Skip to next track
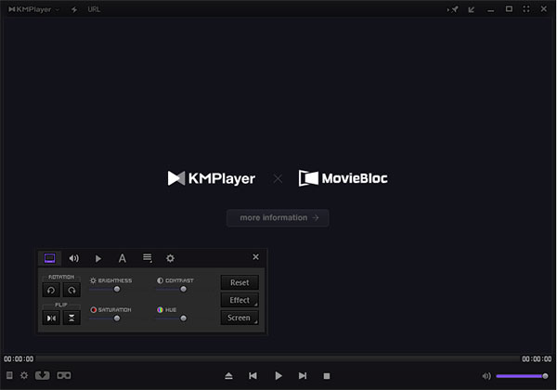 [x=303, y=376]
